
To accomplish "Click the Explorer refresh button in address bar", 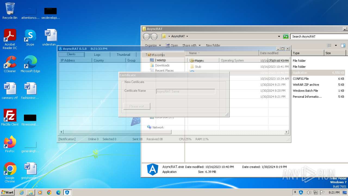I will coord(286,36).
